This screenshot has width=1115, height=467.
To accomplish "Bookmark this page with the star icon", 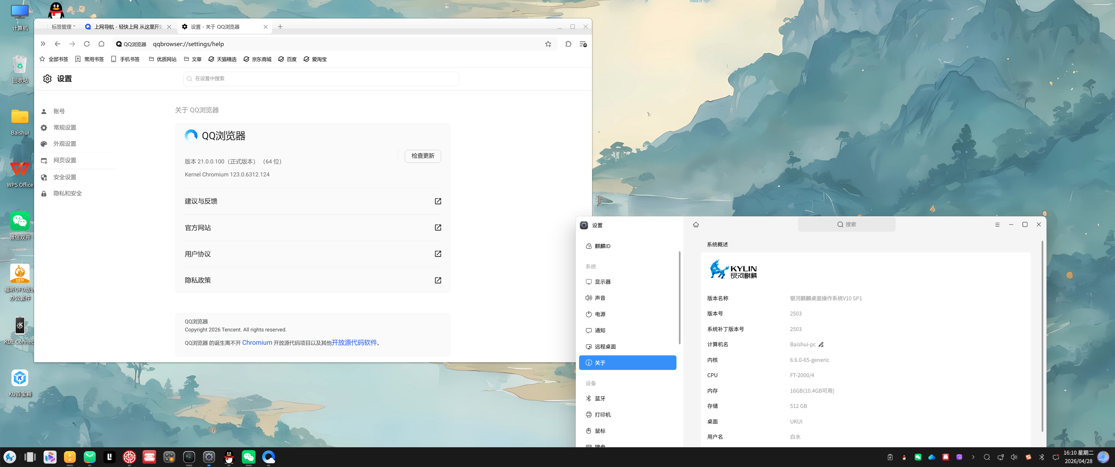I will (548, 44).
